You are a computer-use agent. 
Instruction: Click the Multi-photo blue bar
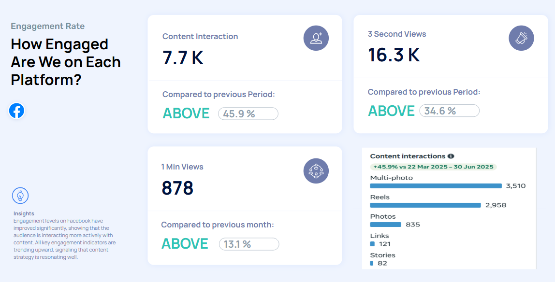(x=436, y=186)
